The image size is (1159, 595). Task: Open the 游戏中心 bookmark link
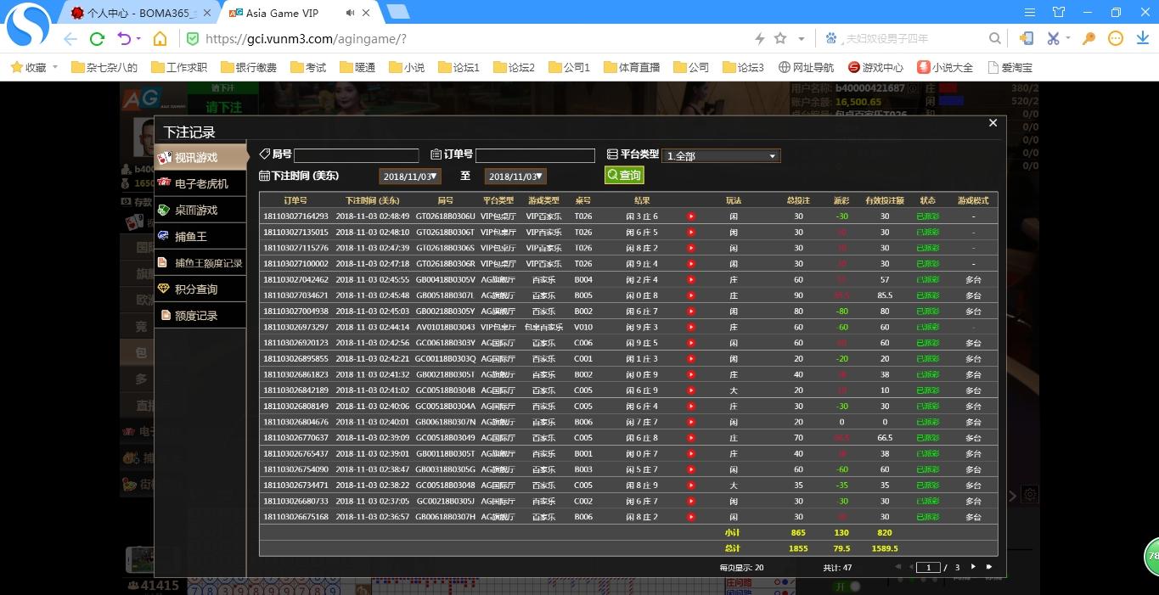coord(875,67)
